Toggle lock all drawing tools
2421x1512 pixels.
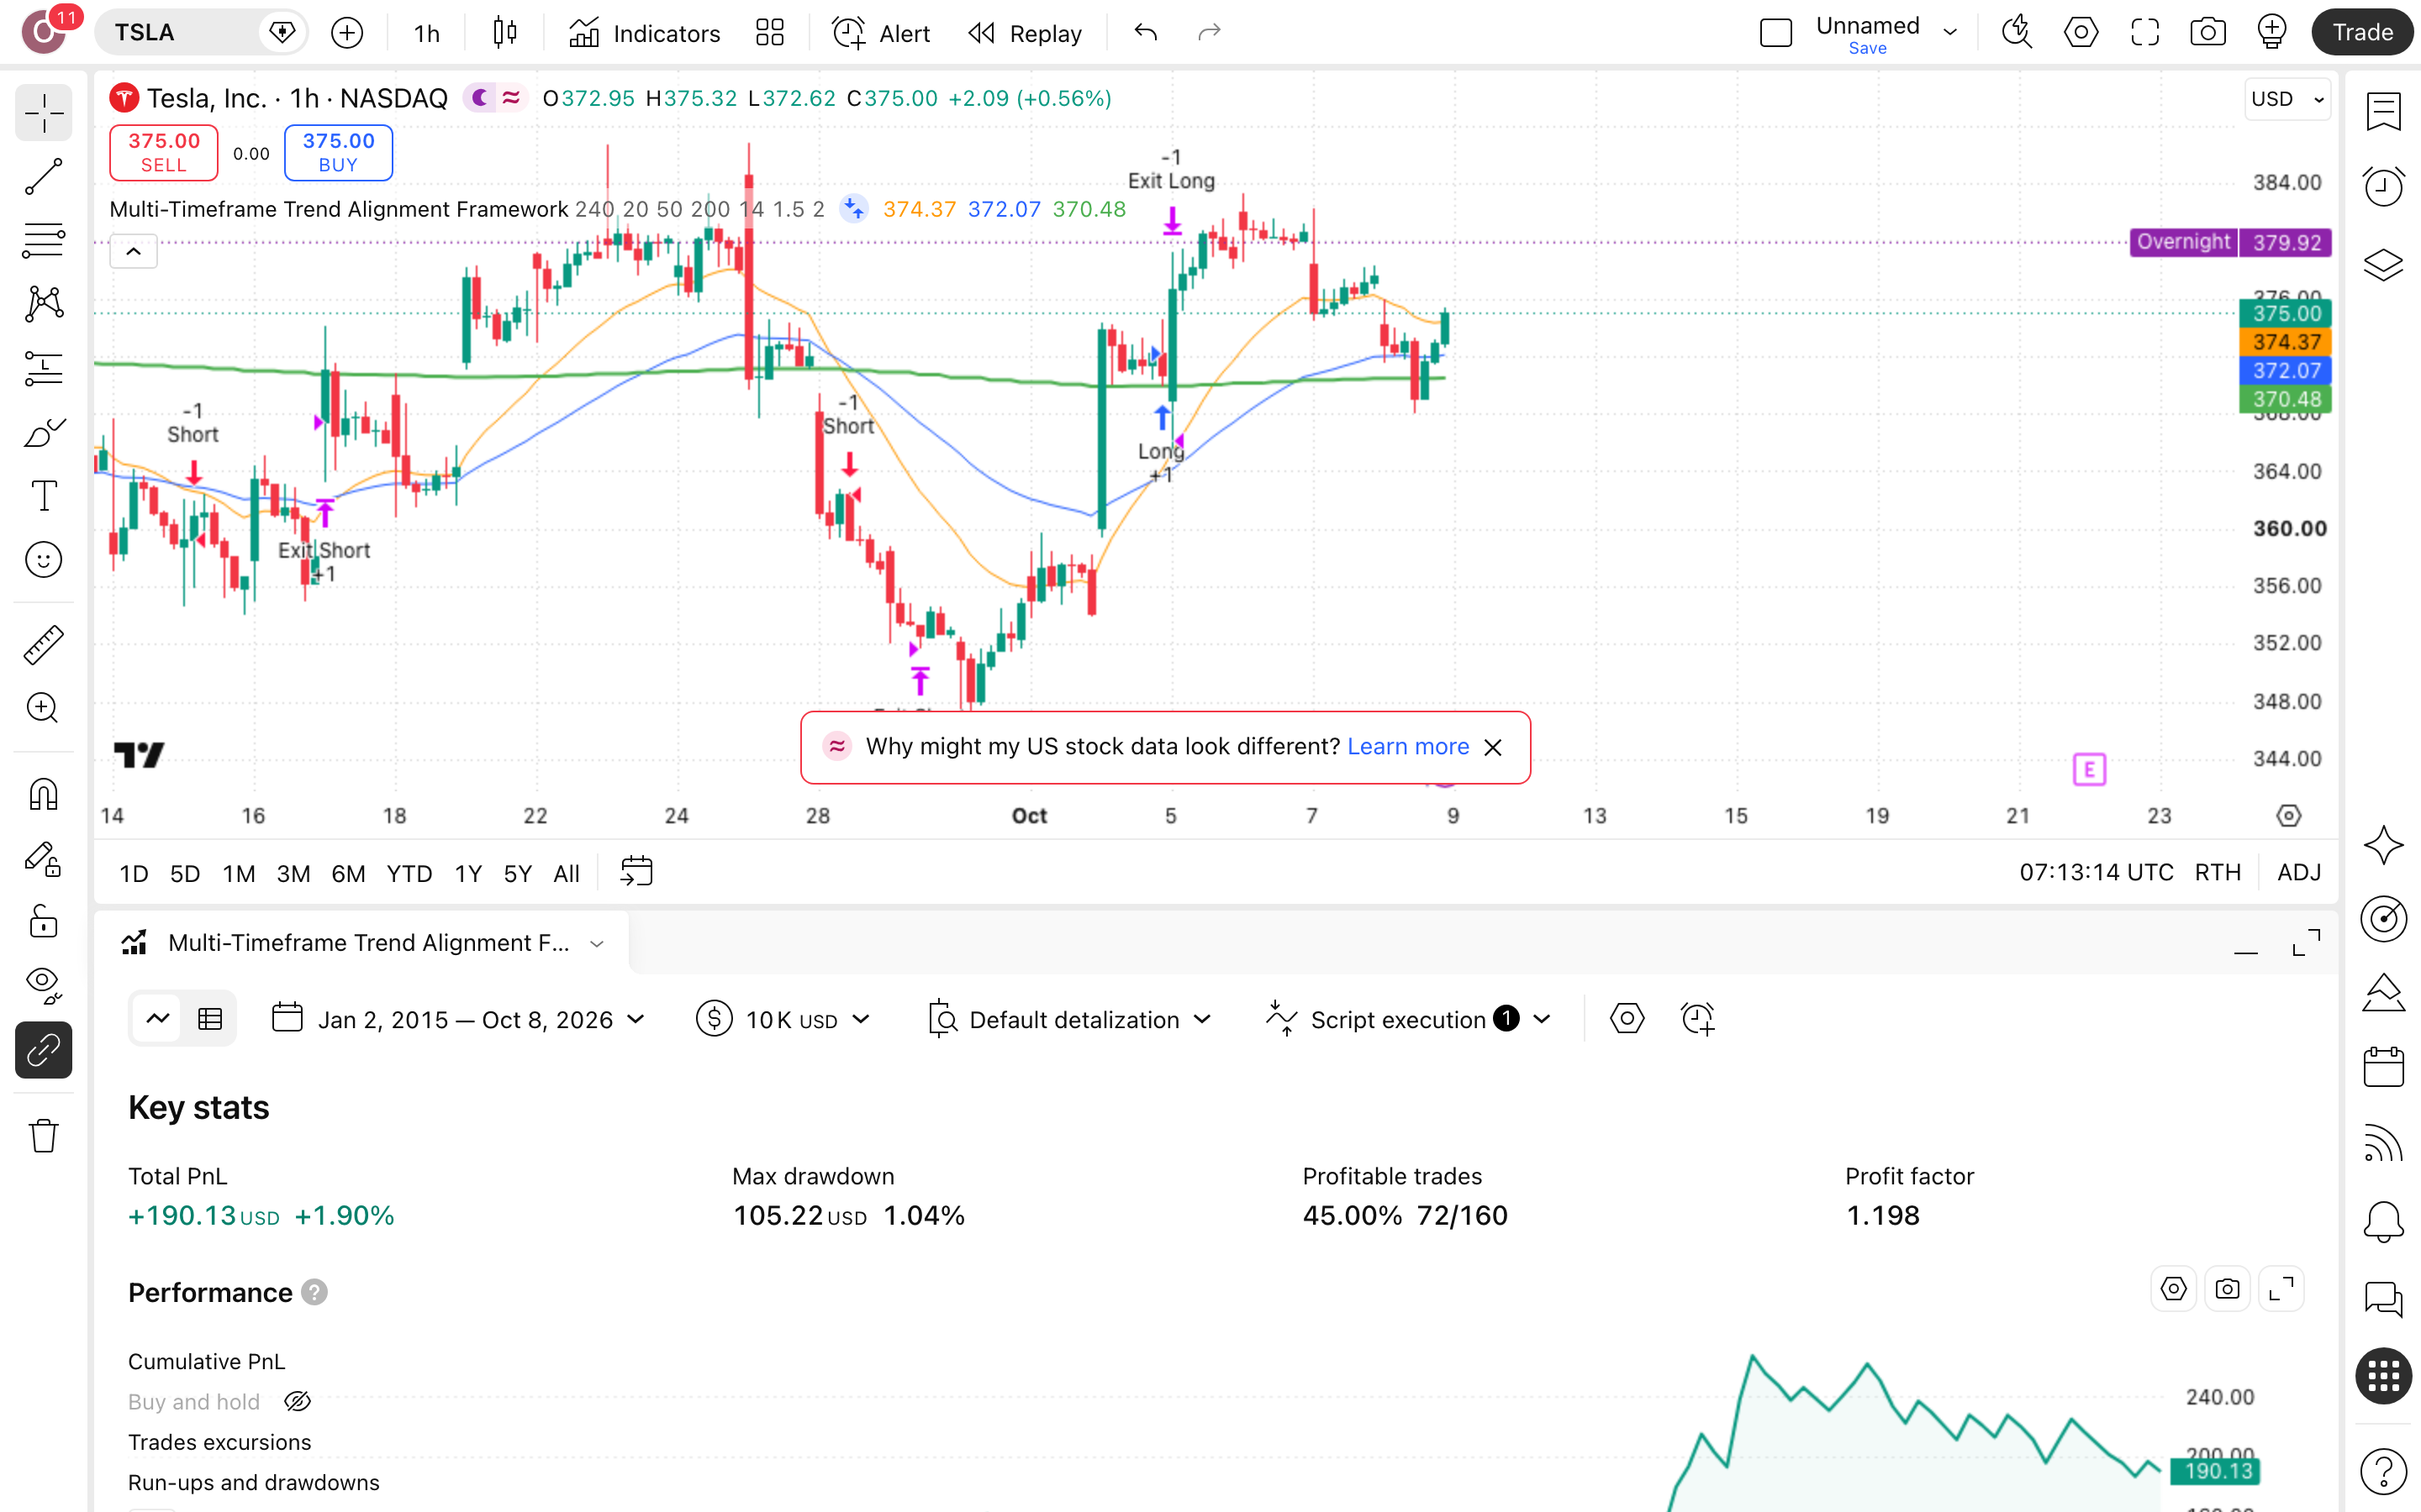tap(43, 922)
